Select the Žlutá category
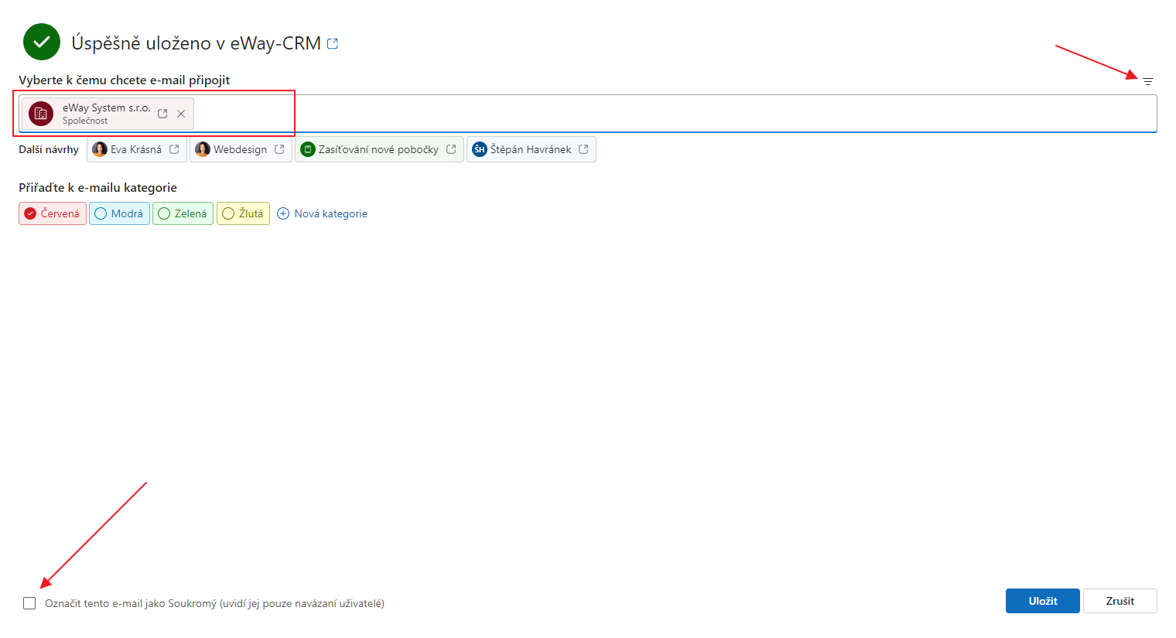This screenshot has width=1176, height=638. [x=243, y=213]
